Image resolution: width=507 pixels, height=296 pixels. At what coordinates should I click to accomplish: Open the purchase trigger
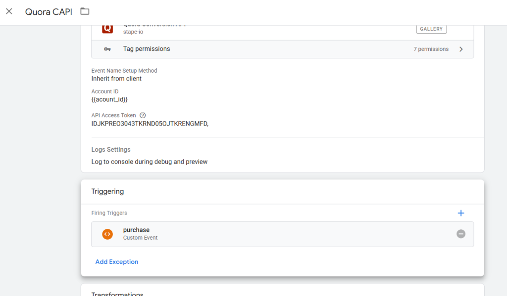click(136, 230)
